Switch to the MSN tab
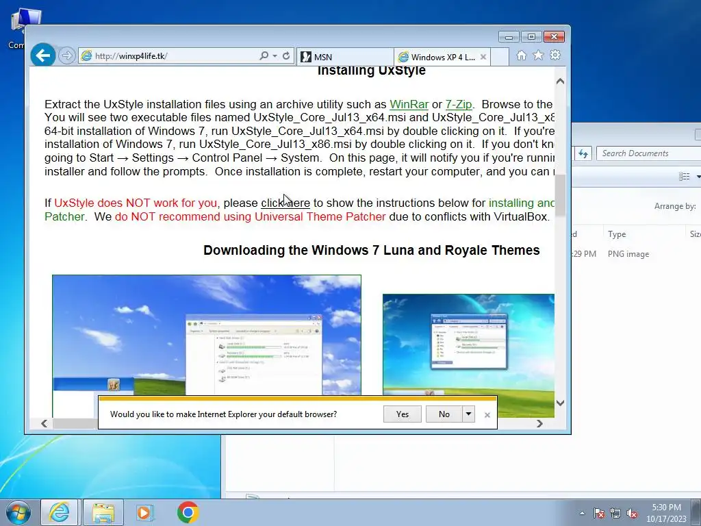This screenshot has width=701, height=526. (x=345, y=57)
